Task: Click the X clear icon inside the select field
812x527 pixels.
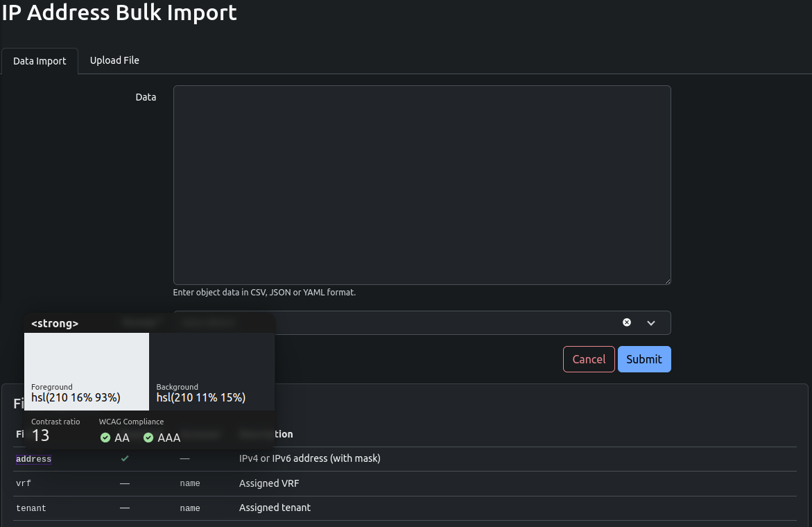Action: coord(627,322)
